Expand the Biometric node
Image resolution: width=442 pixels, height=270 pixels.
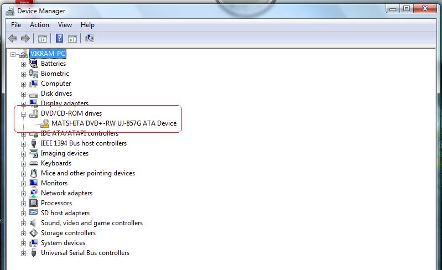click(23, 74)
